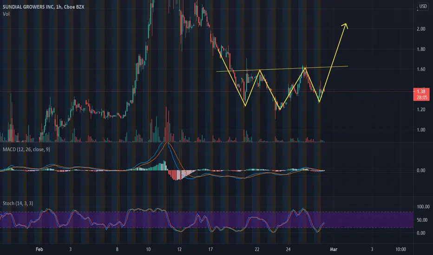Click the 10:00 time label on axis

pos(400,249)
